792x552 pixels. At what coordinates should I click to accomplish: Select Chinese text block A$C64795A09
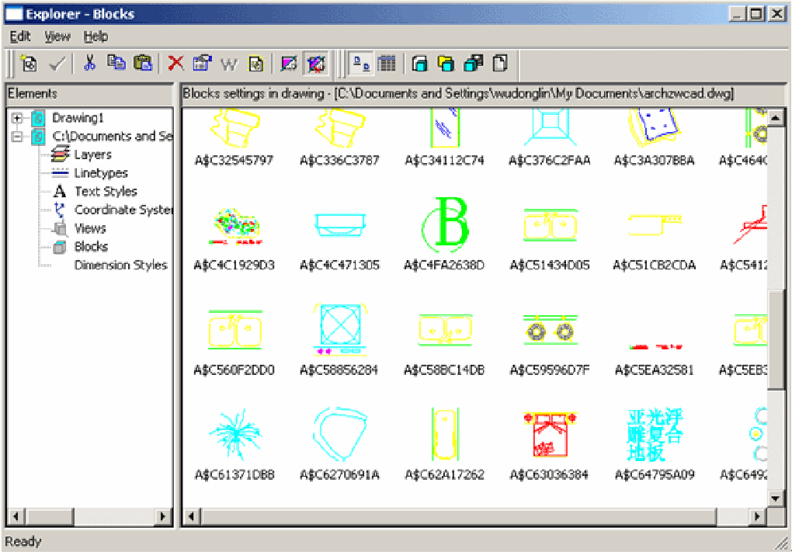(x=655, y=435)
